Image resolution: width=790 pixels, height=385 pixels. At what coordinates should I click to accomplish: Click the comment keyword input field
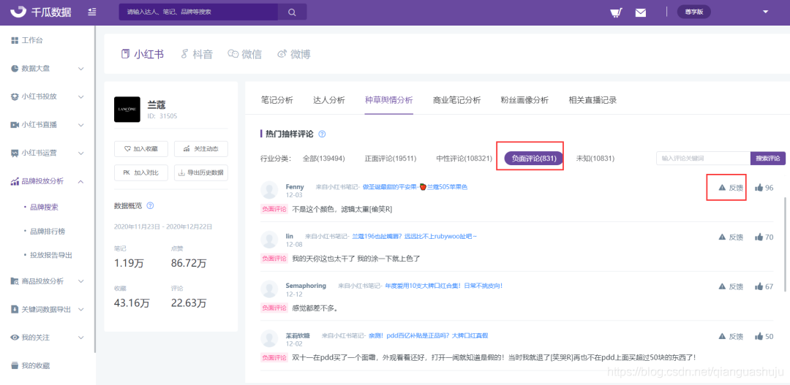point(704,158)
